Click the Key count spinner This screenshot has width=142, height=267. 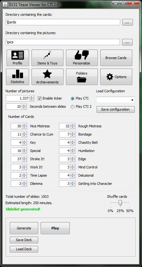19,143
